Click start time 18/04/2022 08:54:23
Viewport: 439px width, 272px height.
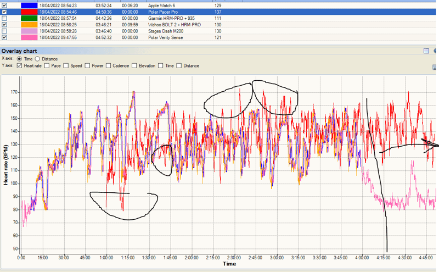[x=58, y=5]
